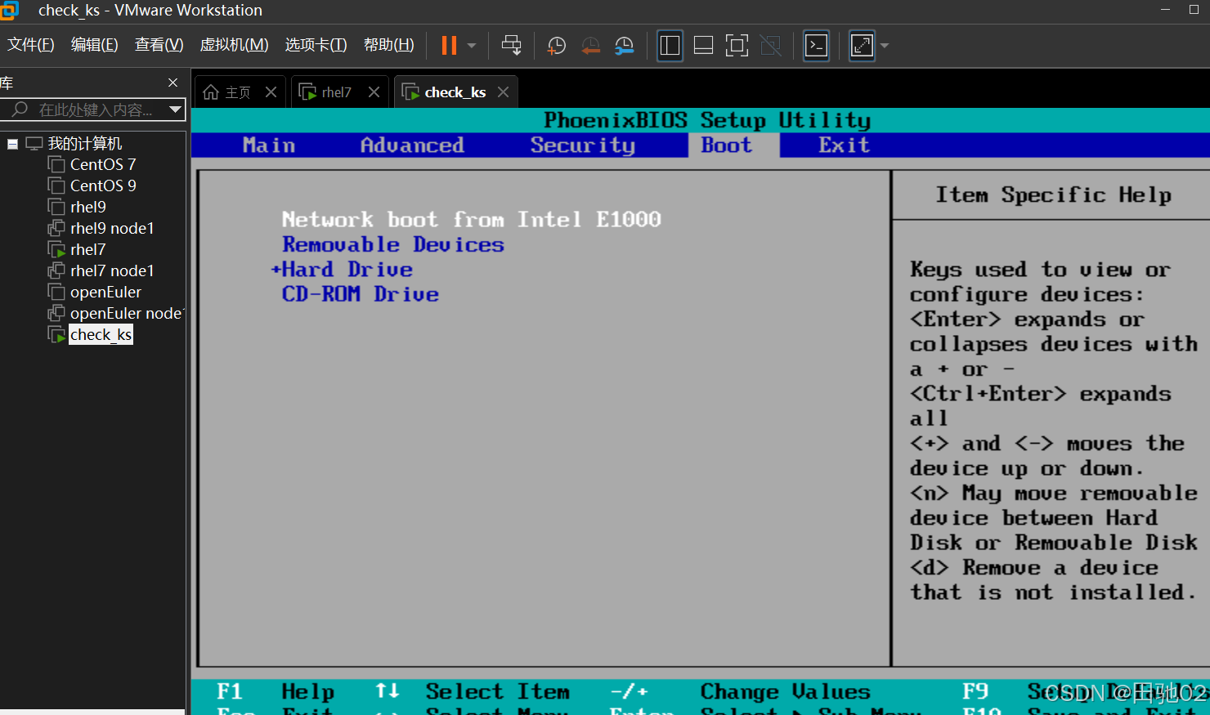1210x715 pixels.
Task: Collapse the 我的计算机 tree node
Action: (x=12, y=144)
